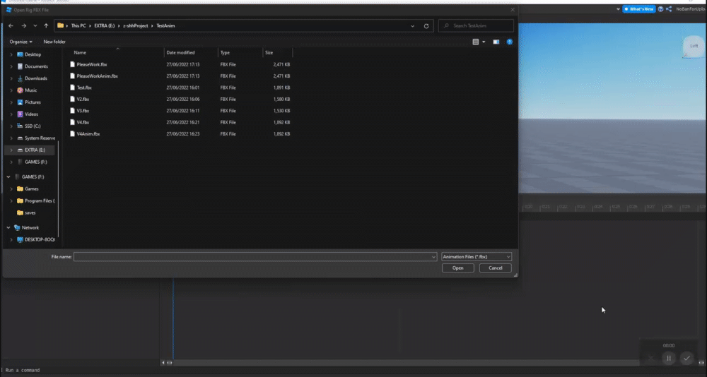
Task: Click the forward navigation arrow
Action: (24, 25)
